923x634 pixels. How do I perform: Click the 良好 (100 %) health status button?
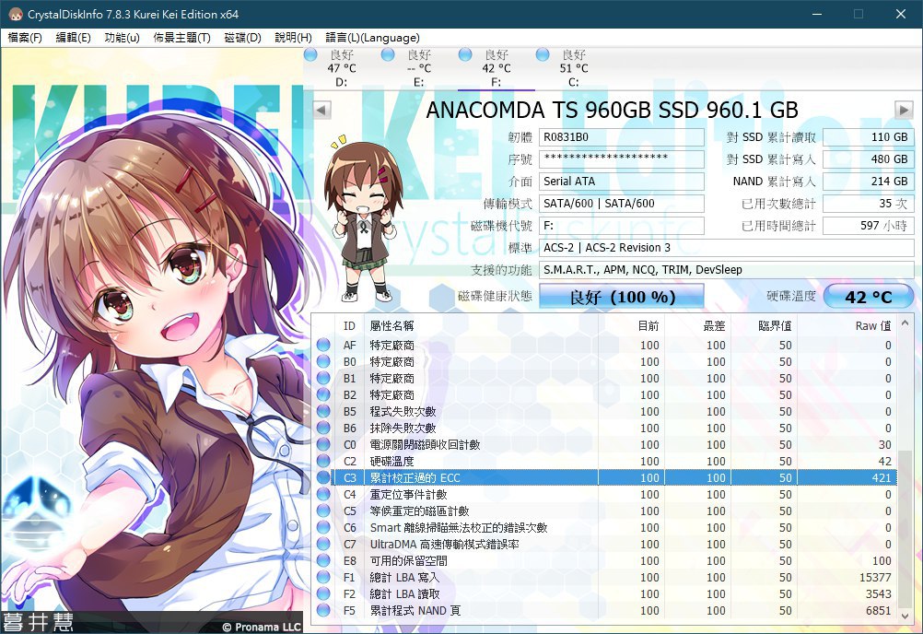point(622,296)
